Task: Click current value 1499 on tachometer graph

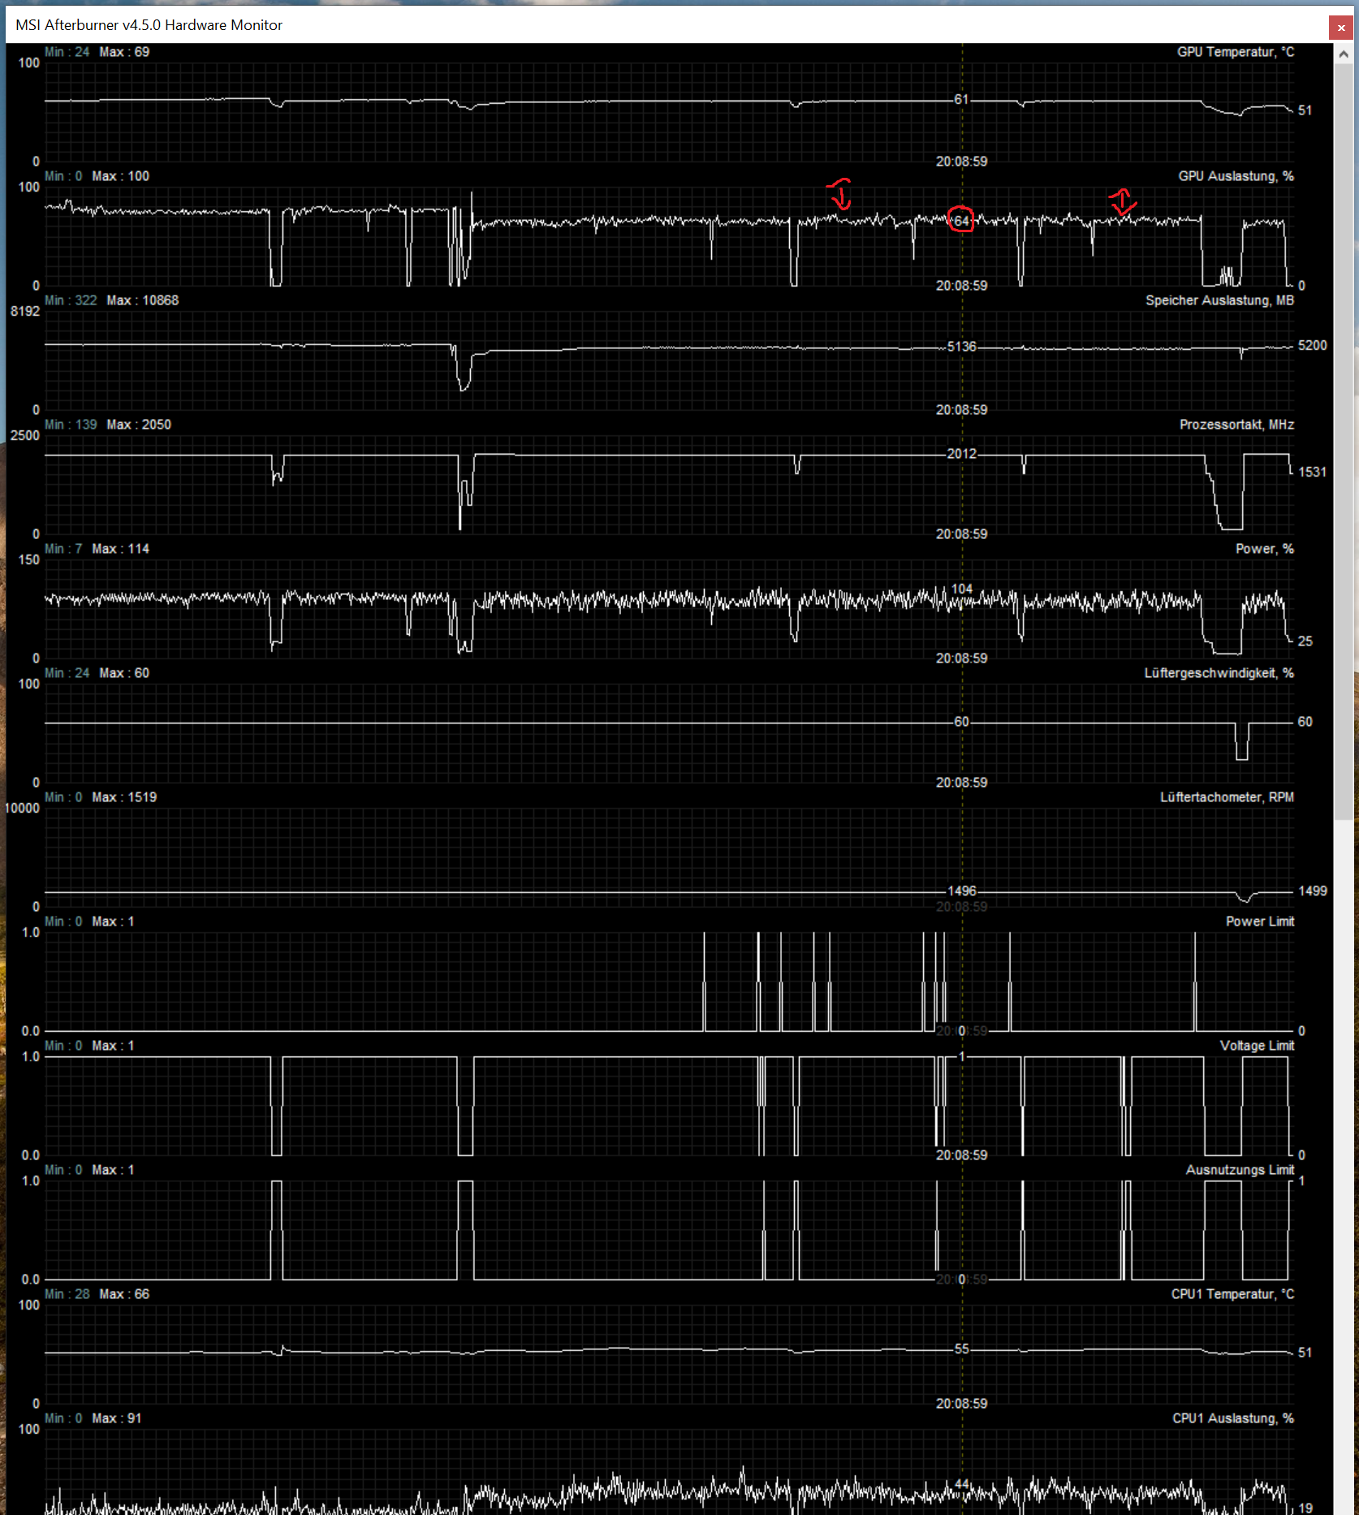Action: tap(1313, 891)
